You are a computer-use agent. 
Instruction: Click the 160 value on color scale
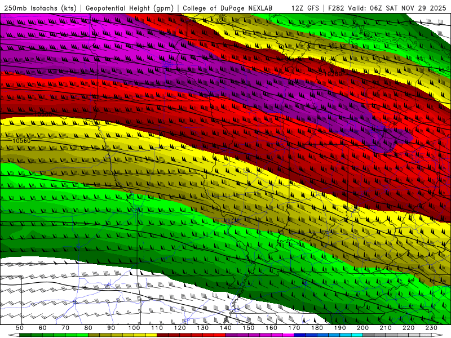271,328
